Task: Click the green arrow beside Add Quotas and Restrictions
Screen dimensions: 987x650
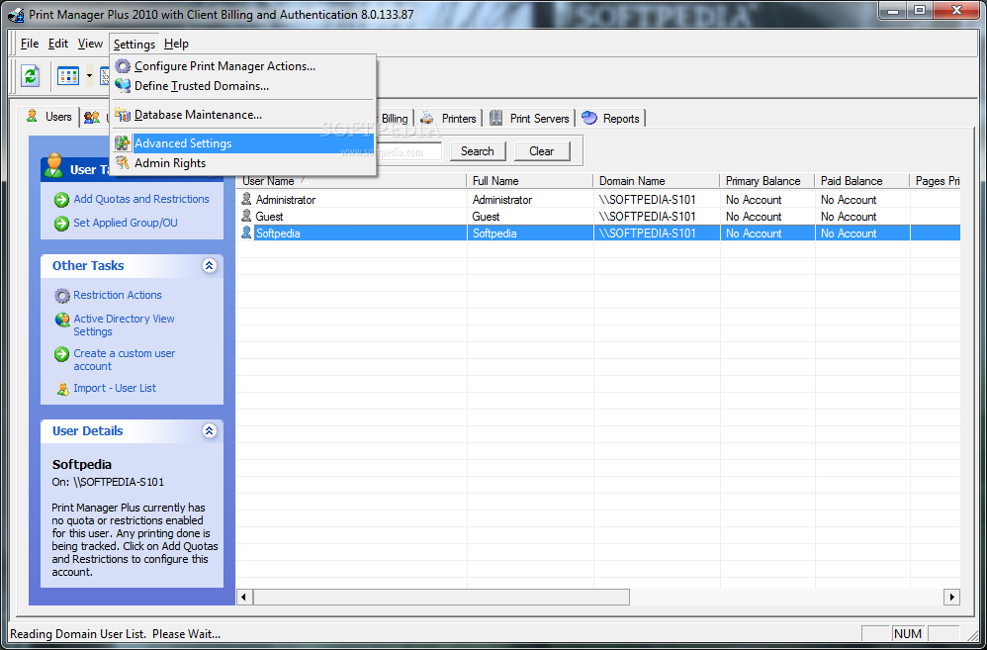Action: (61, 200)
